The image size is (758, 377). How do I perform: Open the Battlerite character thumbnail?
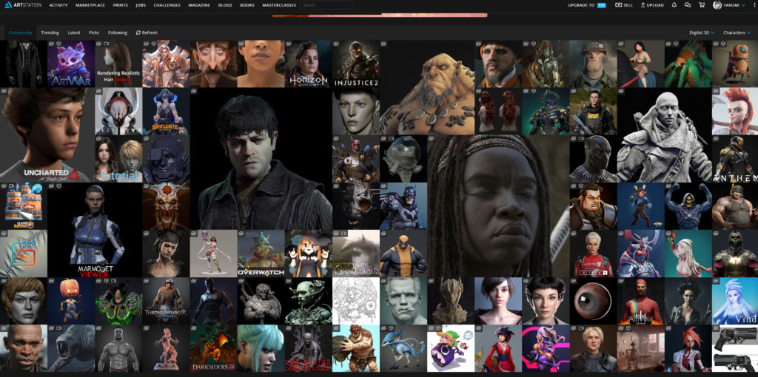(166, 111)
